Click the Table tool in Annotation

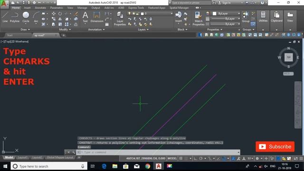point(107,24)
